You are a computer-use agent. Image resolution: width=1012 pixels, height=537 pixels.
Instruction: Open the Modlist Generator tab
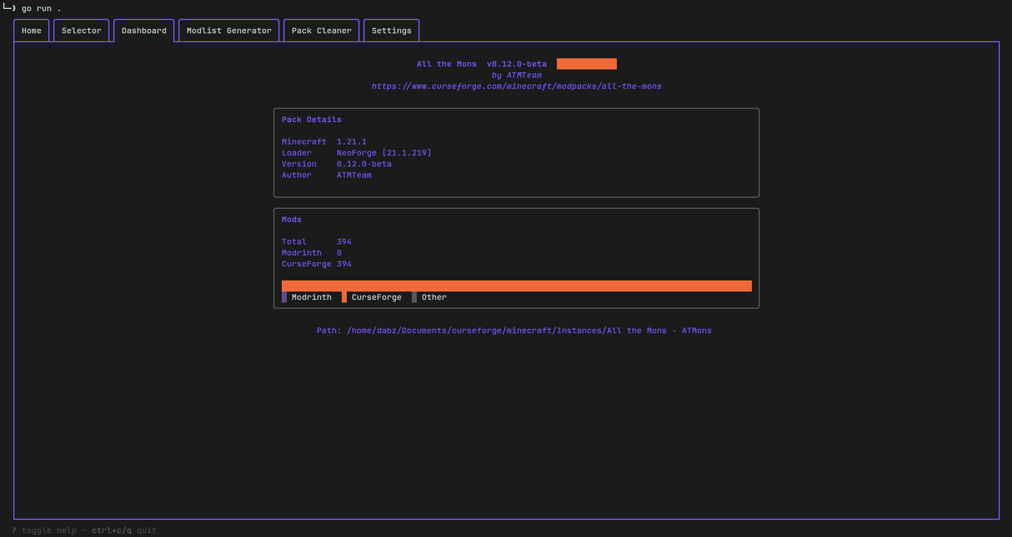click(x=229, y=31)
